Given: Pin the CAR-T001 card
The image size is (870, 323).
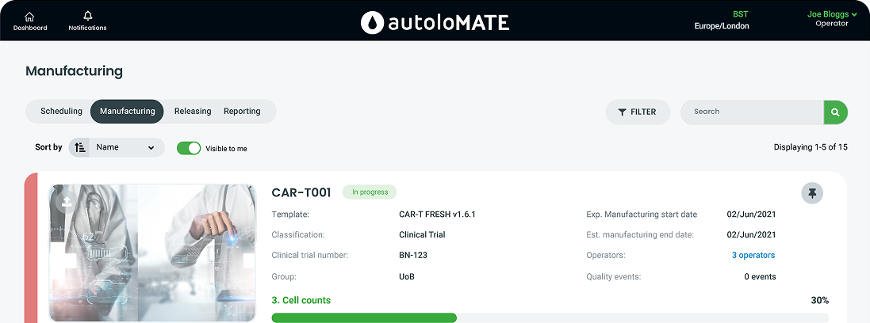Looking at the screenshot, I should pos(812,193).
